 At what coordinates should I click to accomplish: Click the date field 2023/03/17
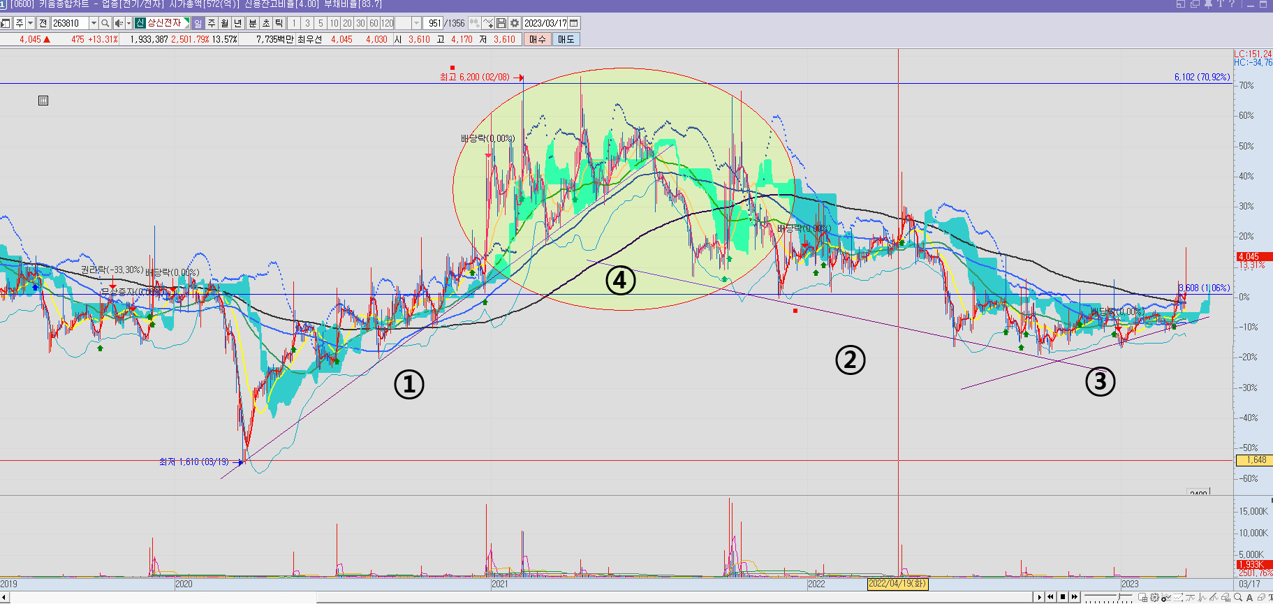545,23
